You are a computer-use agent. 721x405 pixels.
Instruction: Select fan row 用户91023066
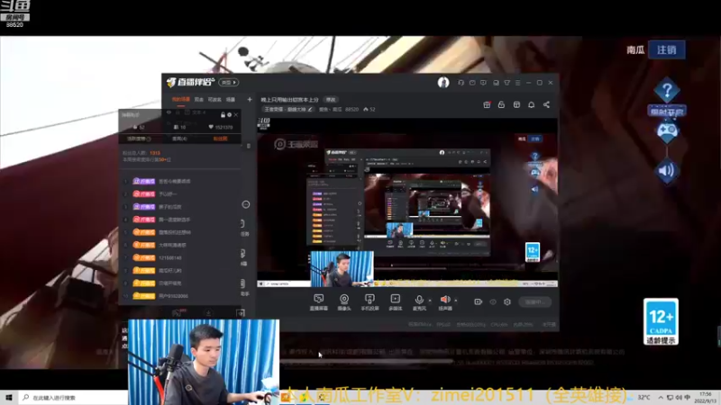(x=180, y=296)
